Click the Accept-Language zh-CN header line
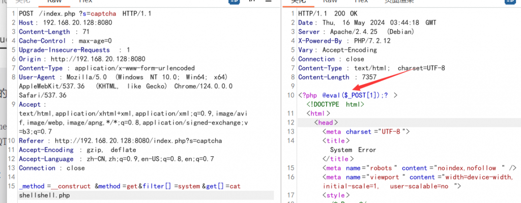This screenshot has width=521, height=203. 117,159
